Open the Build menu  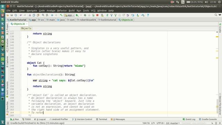click(x=71, y=11)
